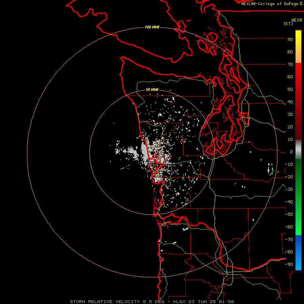
Task: Click the 'STORM RELATIVE VELOCITY 0.5 DEG' caption
Action: point(117,302)
